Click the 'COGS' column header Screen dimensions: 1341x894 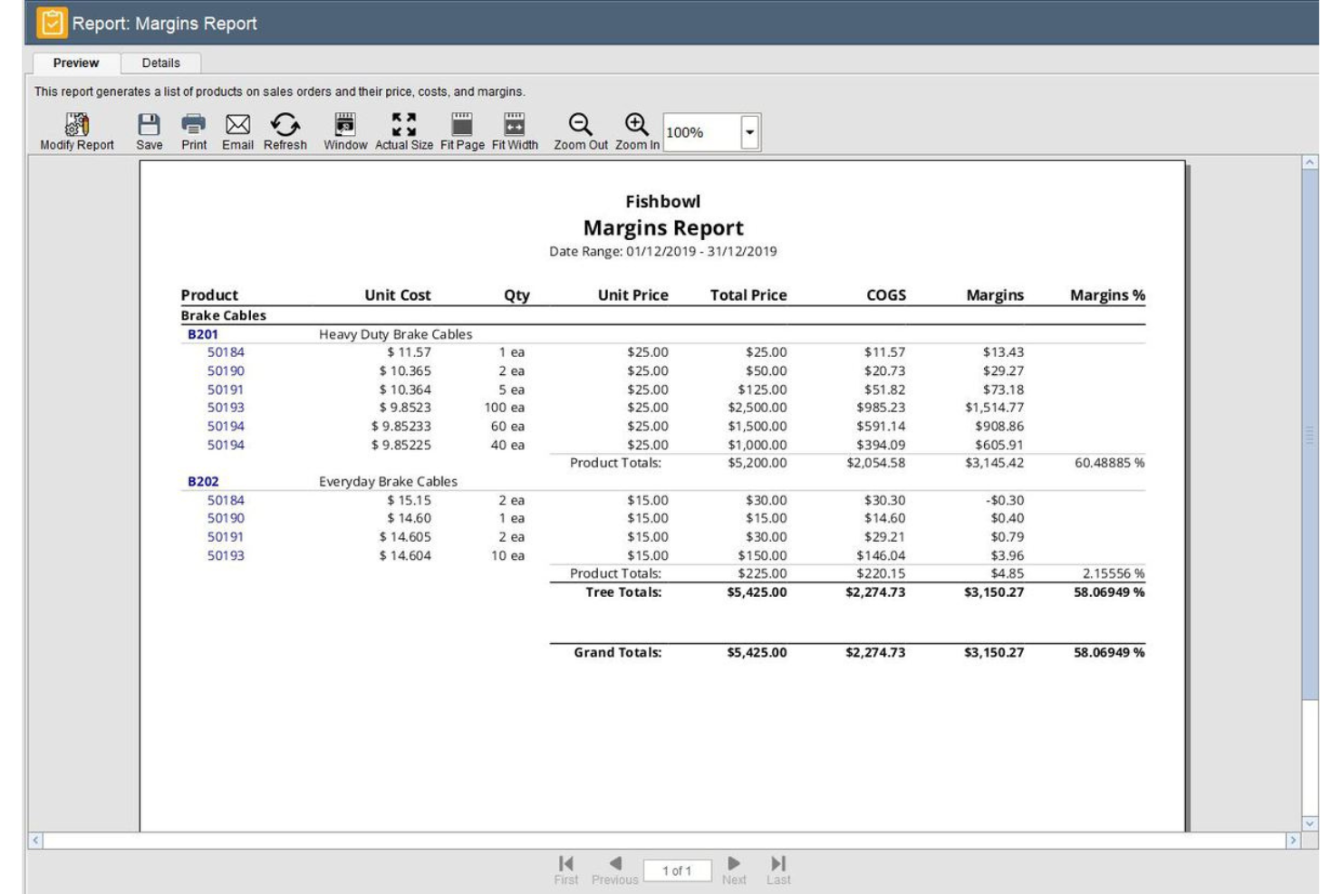point(886,295)
